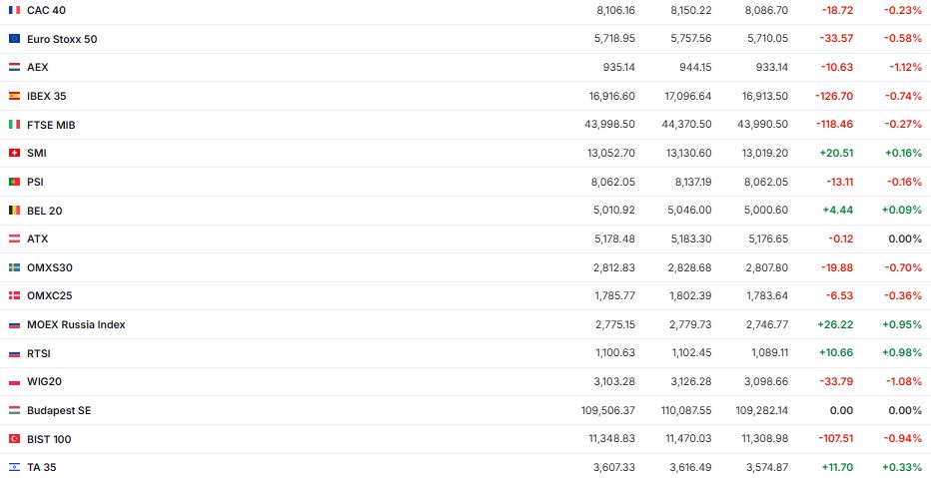931x478 pixels.
Task: Click the Denmark flag icon beside OMXC25
Action: coord(14,295)
